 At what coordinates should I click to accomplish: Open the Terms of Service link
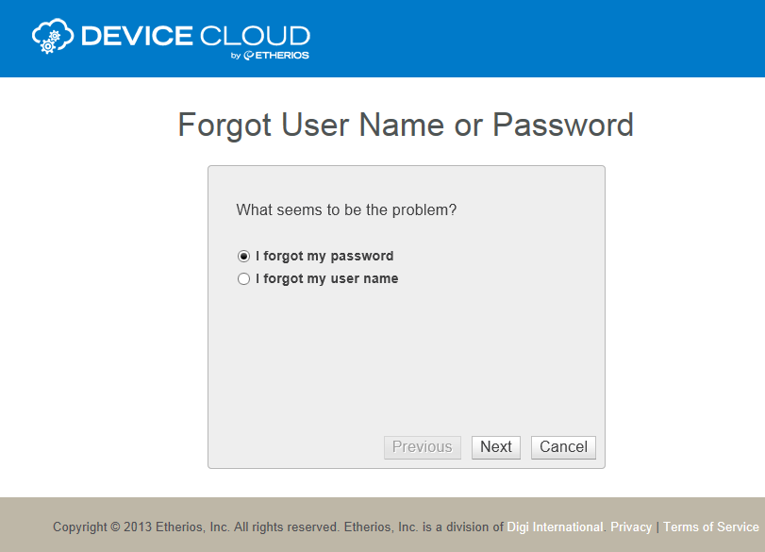click(710, 527)
